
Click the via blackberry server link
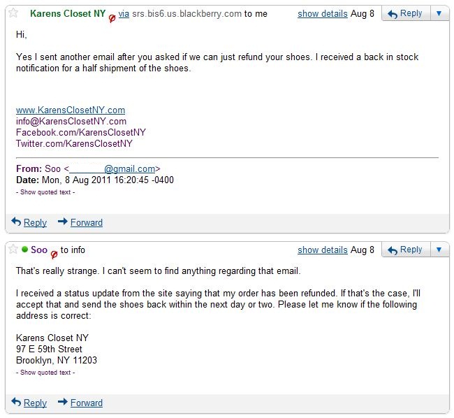pyautogui.click(x=124, y=13)
